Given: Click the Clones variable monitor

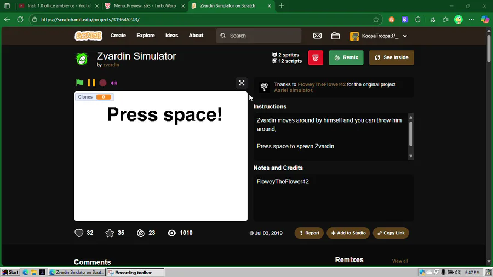Looking at the screenshot, I should click(x=94, y=97).
